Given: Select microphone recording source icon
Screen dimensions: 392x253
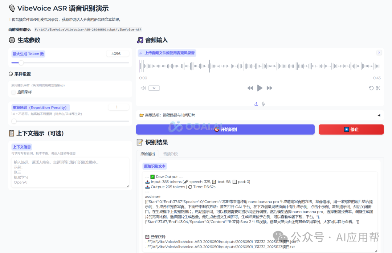Looking at the screenshot, I should 263,104.
